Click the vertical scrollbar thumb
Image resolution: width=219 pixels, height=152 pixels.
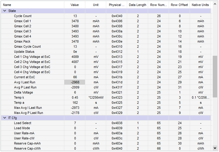pos(215,76)
